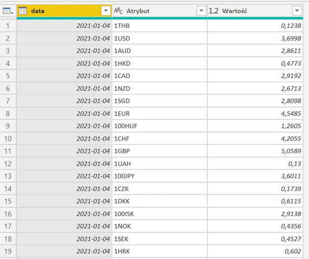Open the Atrybut column filter dropdown
This screenshot has width=309, height=259.
[201, 11]
